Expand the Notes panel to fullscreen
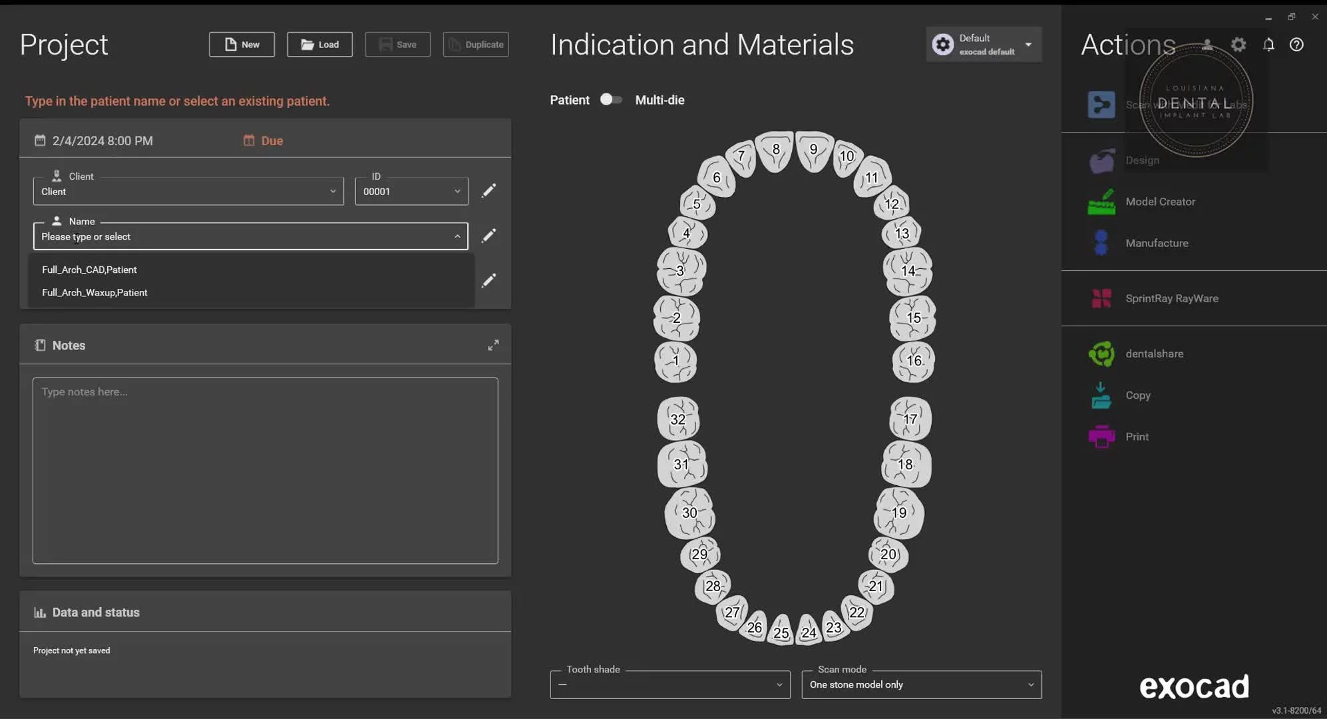This screenshot has width=1327, height=719. (x=493, y=346)
